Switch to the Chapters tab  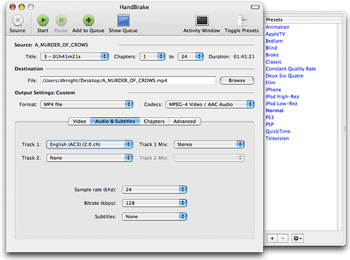(x=154, y=121)
